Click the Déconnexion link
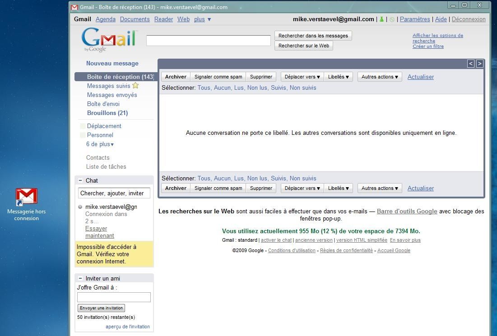The height and width of the screenshot is (336, 497). point(469,19)
